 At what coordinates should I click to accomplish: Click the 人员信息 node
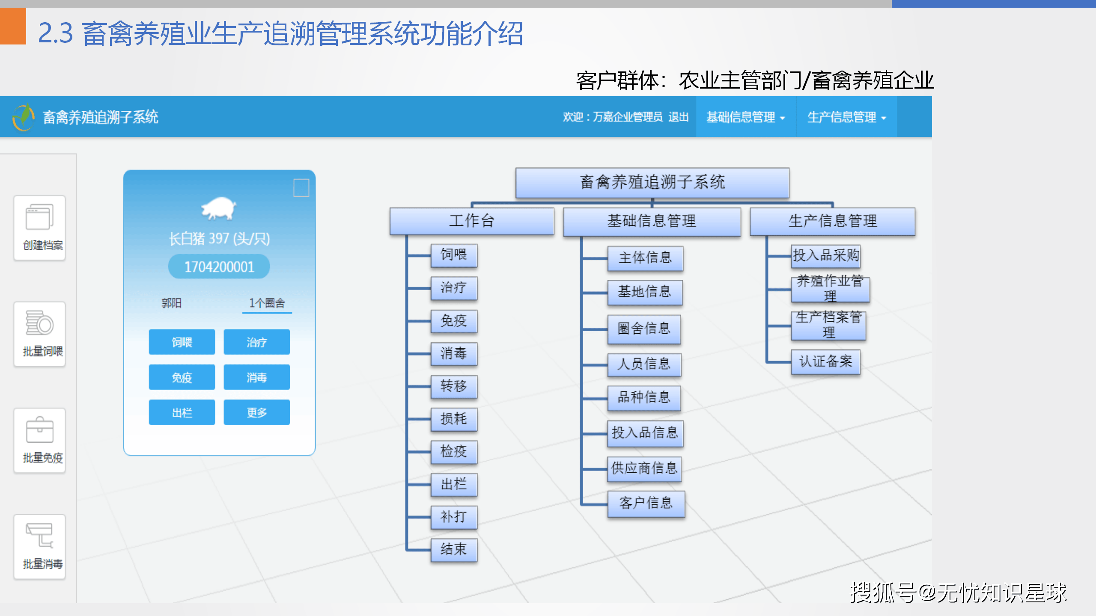click(x=644, y=364)
